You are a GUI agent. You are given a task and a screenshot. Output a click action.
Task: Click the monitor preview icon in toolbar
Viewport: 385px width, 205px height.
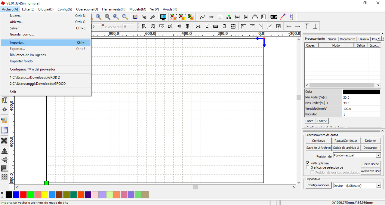[x=163, y=17]
